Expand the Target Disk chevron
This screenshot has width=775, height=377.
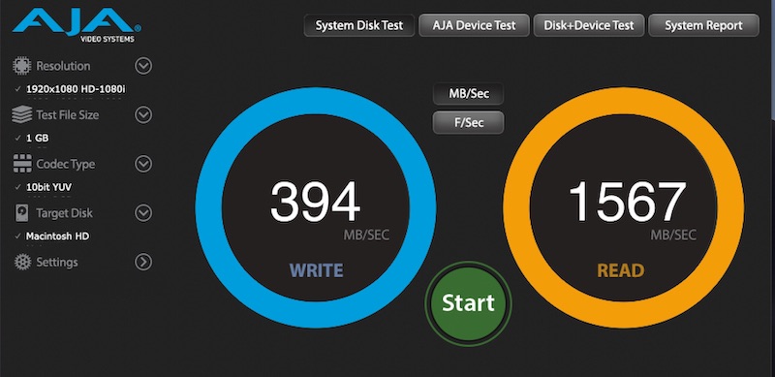pyautogui.click(x=143, y=213)
